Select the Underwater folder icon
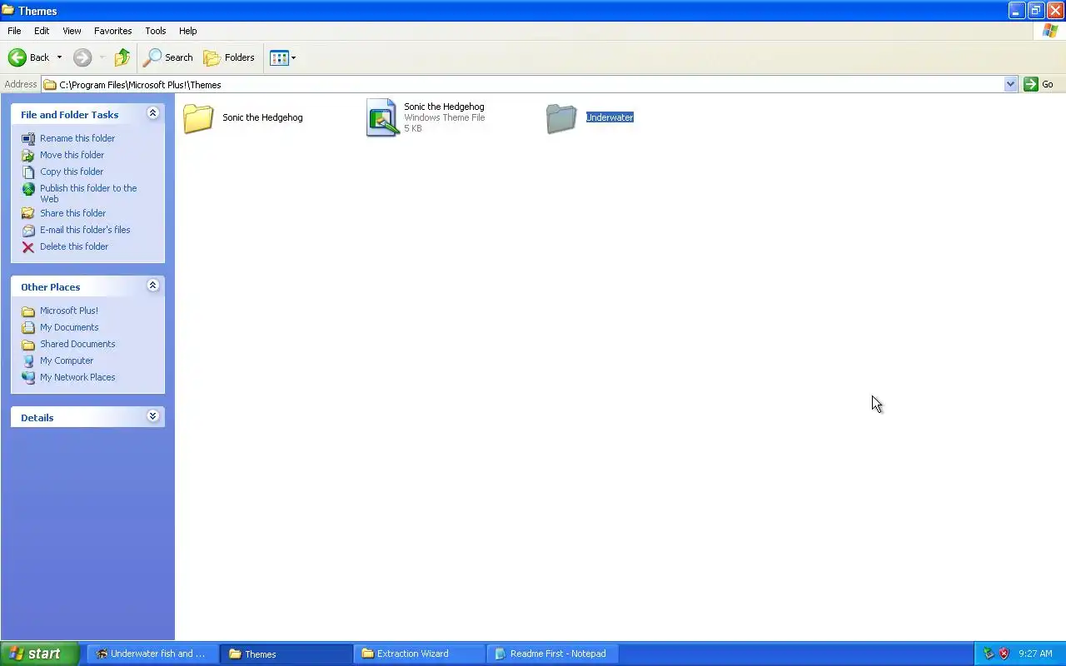Viewport: 1066px width, 666px height. click(561, 118)
